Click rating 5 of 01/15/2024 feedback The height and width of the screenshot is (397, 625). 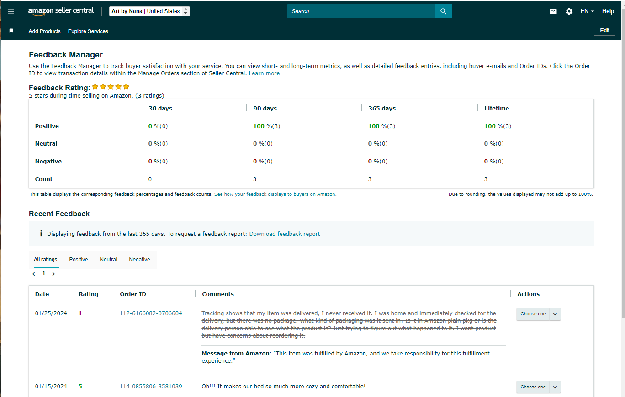click(80, 387)
